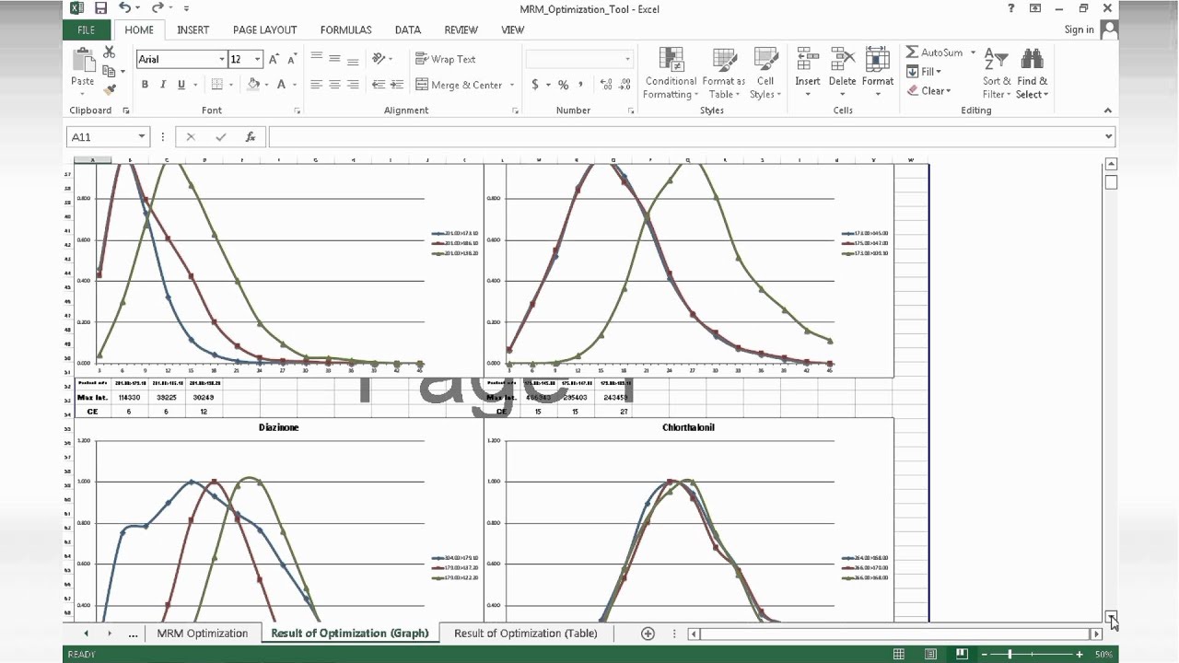
Task: Open the number format dropdown
Action: point(627,59)
